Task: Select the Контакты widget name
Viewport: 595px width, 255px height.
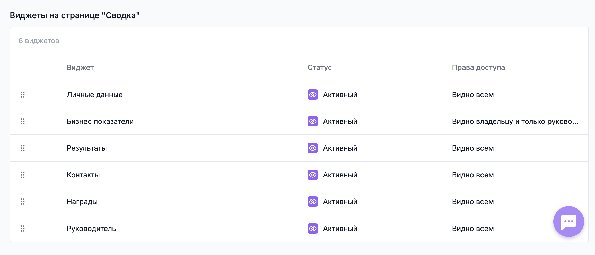Action: tap(83, 175)
